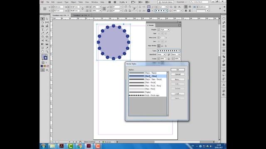The height and width of the screenshot is (149, 266).
Task: Click Cancel in Stroke Styles dialog
Action: click(x=177, y=74)
